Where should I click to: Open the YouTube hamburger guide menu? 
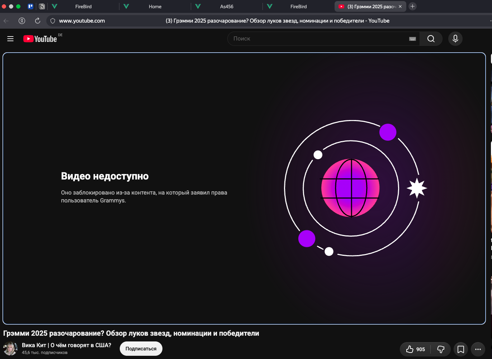(x=10, y=39)
